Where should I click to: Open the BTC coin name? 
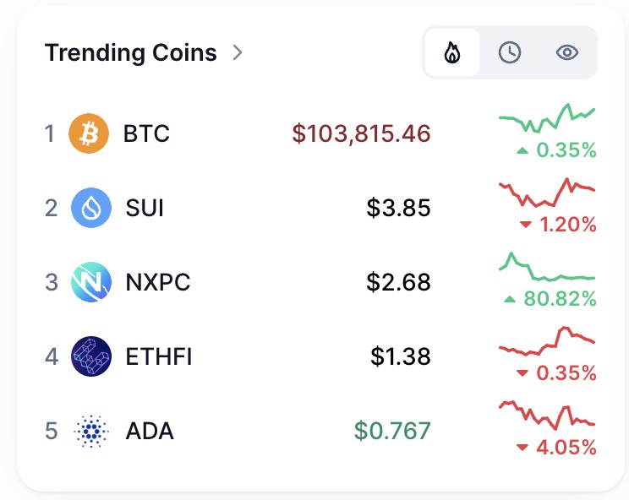coord(146,133)
